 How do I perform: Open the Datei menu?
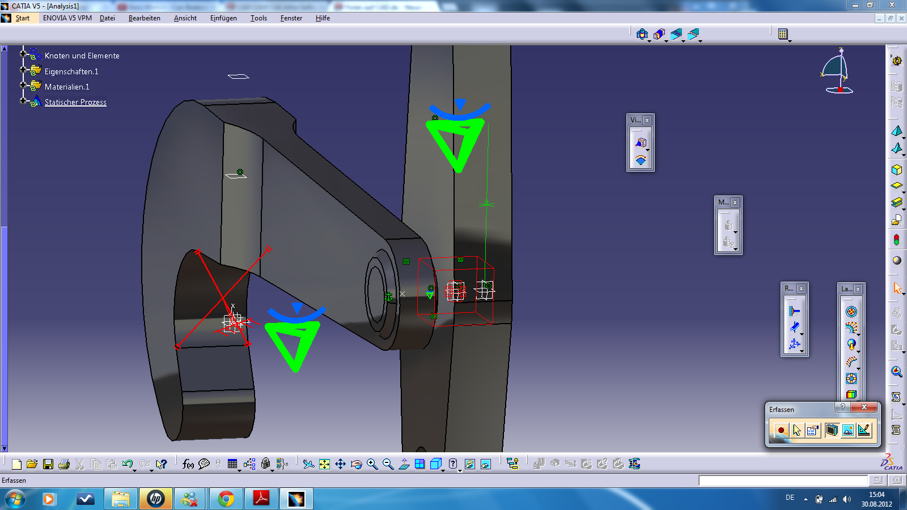(107, 18)
